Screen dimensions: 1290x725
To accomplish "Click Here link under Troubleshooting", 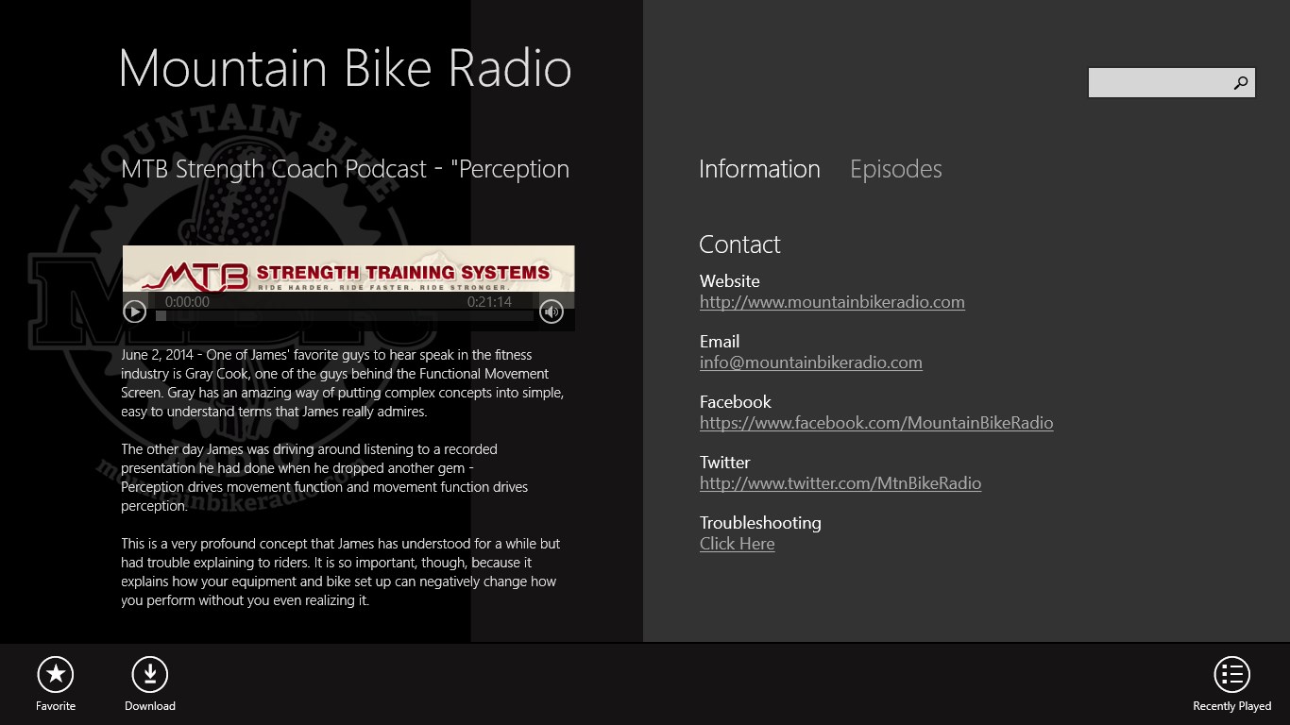I will click(x=737, y=545).
